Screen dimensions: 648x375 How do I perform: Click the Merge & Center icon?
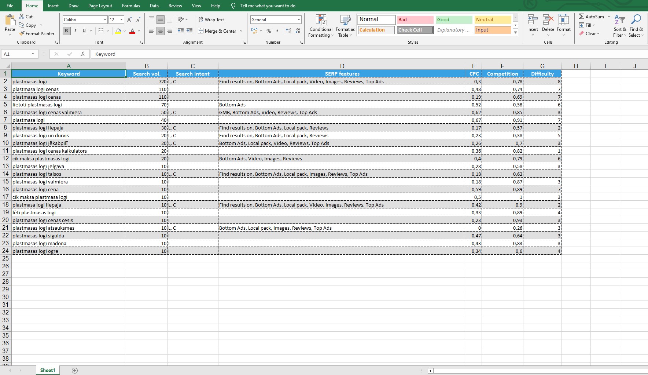(x=201, y=31)
